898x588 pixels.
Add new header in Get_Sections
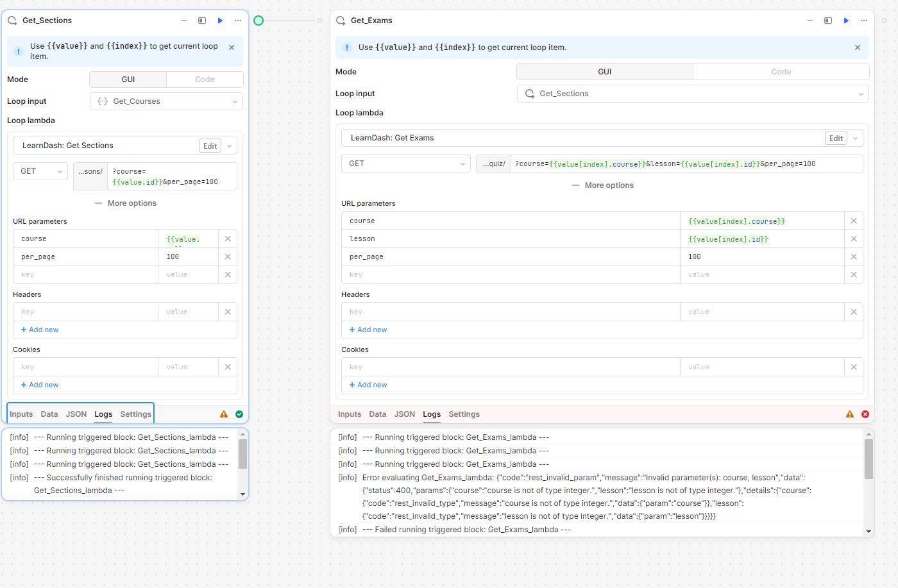[x=40, y=330]
